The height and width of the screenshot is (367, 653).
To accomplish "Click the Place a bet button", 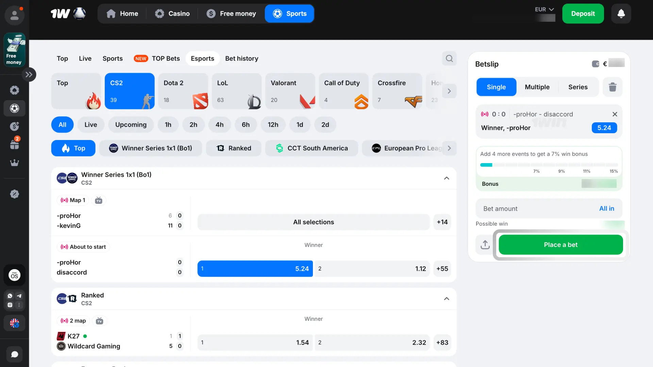I will [x=561, y=245].
